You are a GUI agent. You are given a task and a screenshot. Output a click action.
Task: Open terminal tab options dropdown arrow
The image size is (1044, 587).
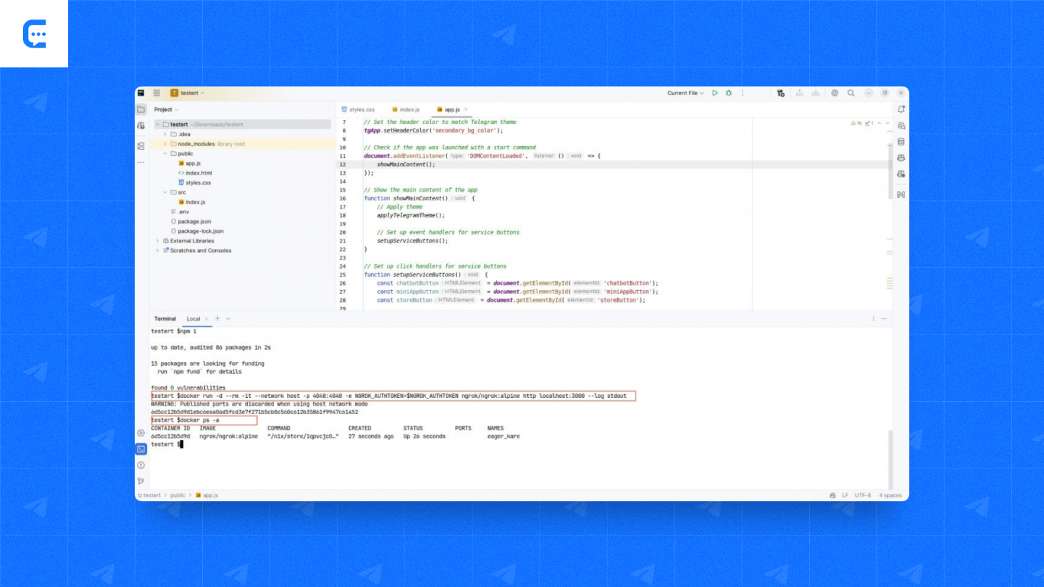pos(228,319)
